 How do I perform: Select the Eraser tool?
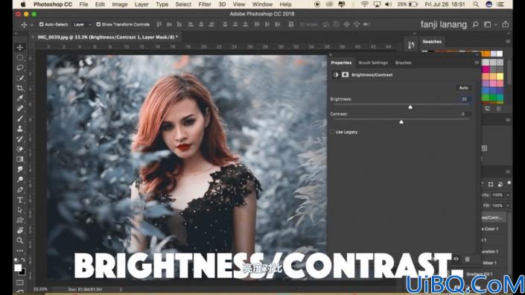coord(20,149)
